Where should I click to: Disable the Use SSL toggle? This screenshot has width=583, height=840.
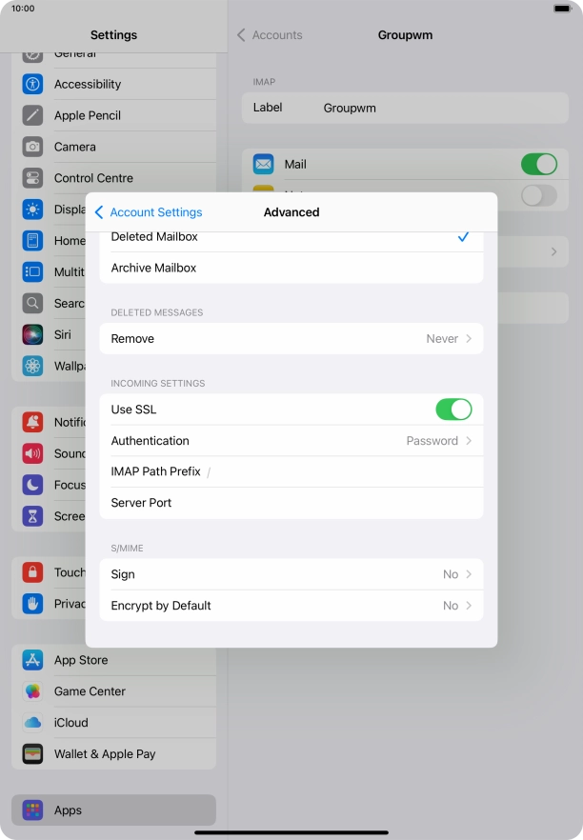click(452, 410)
